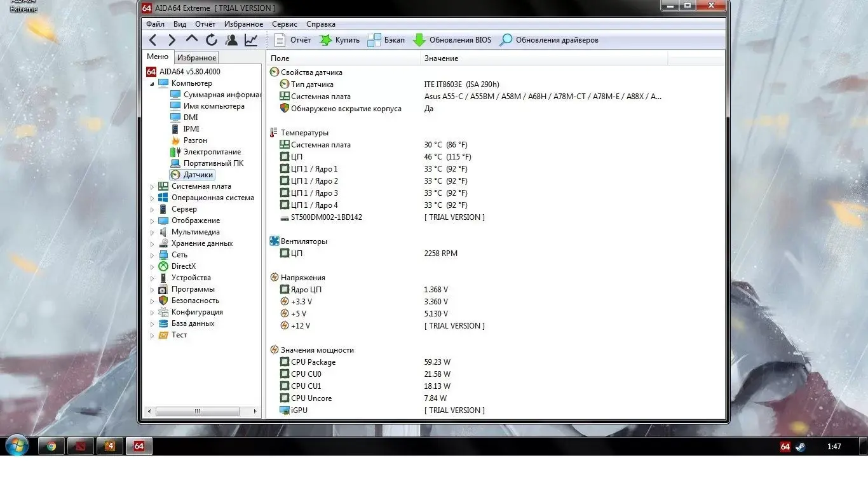Open Dota 2 from the taskbar
This screenshot has height=488, width=868.
[81, 446]
